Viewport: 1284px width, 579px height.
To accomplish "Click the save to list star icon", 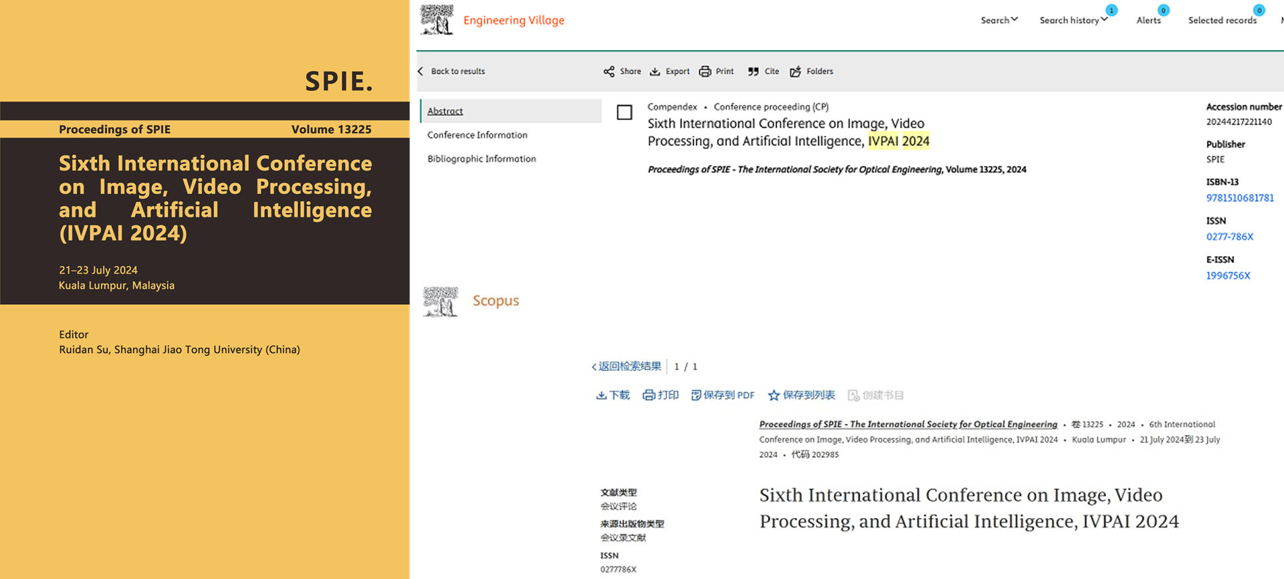I will coord(774,395).
